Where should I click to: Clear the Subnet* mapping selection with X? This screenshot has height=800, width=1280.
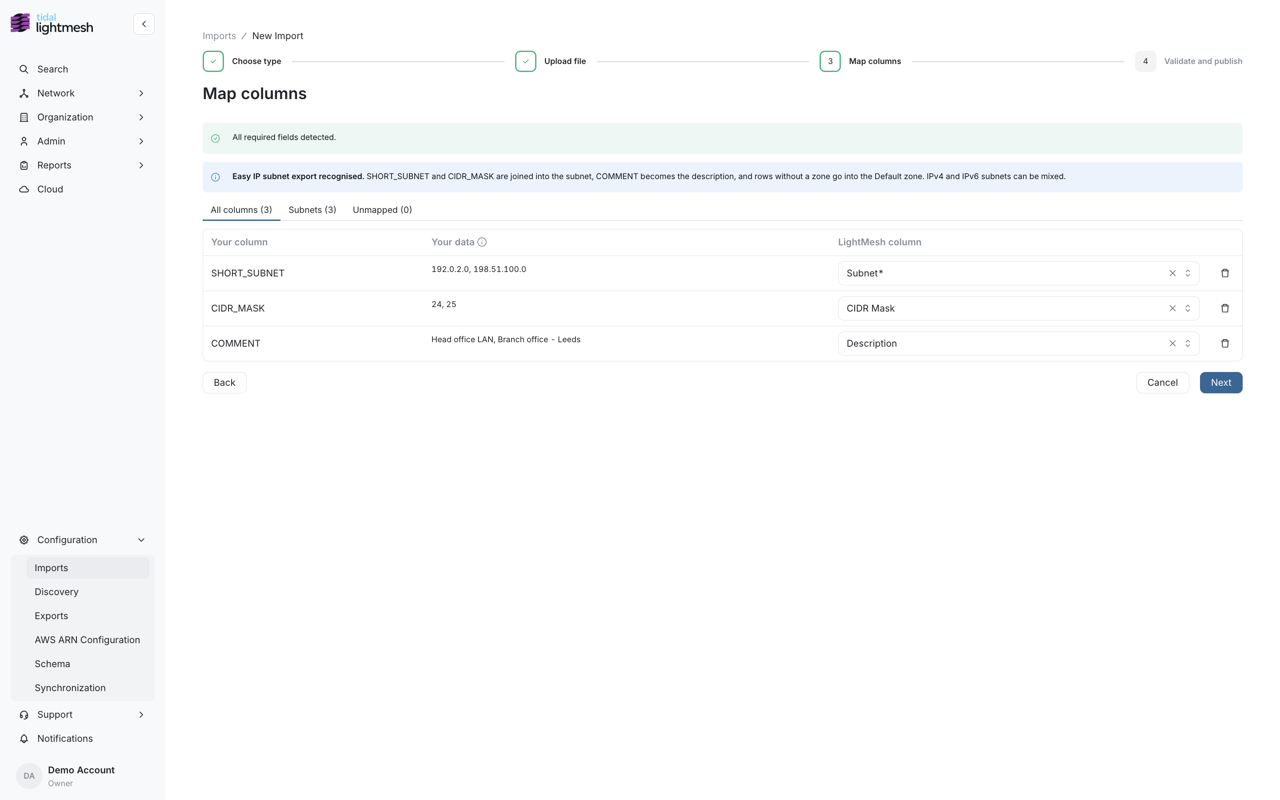(1172, 273)
